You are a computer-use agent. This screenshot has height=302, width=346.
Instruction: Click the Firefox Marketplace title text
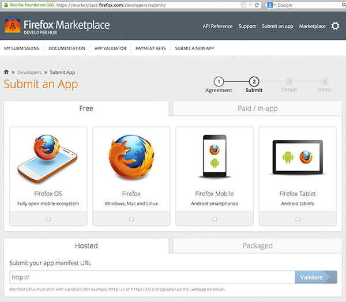[x=67, y=25]
